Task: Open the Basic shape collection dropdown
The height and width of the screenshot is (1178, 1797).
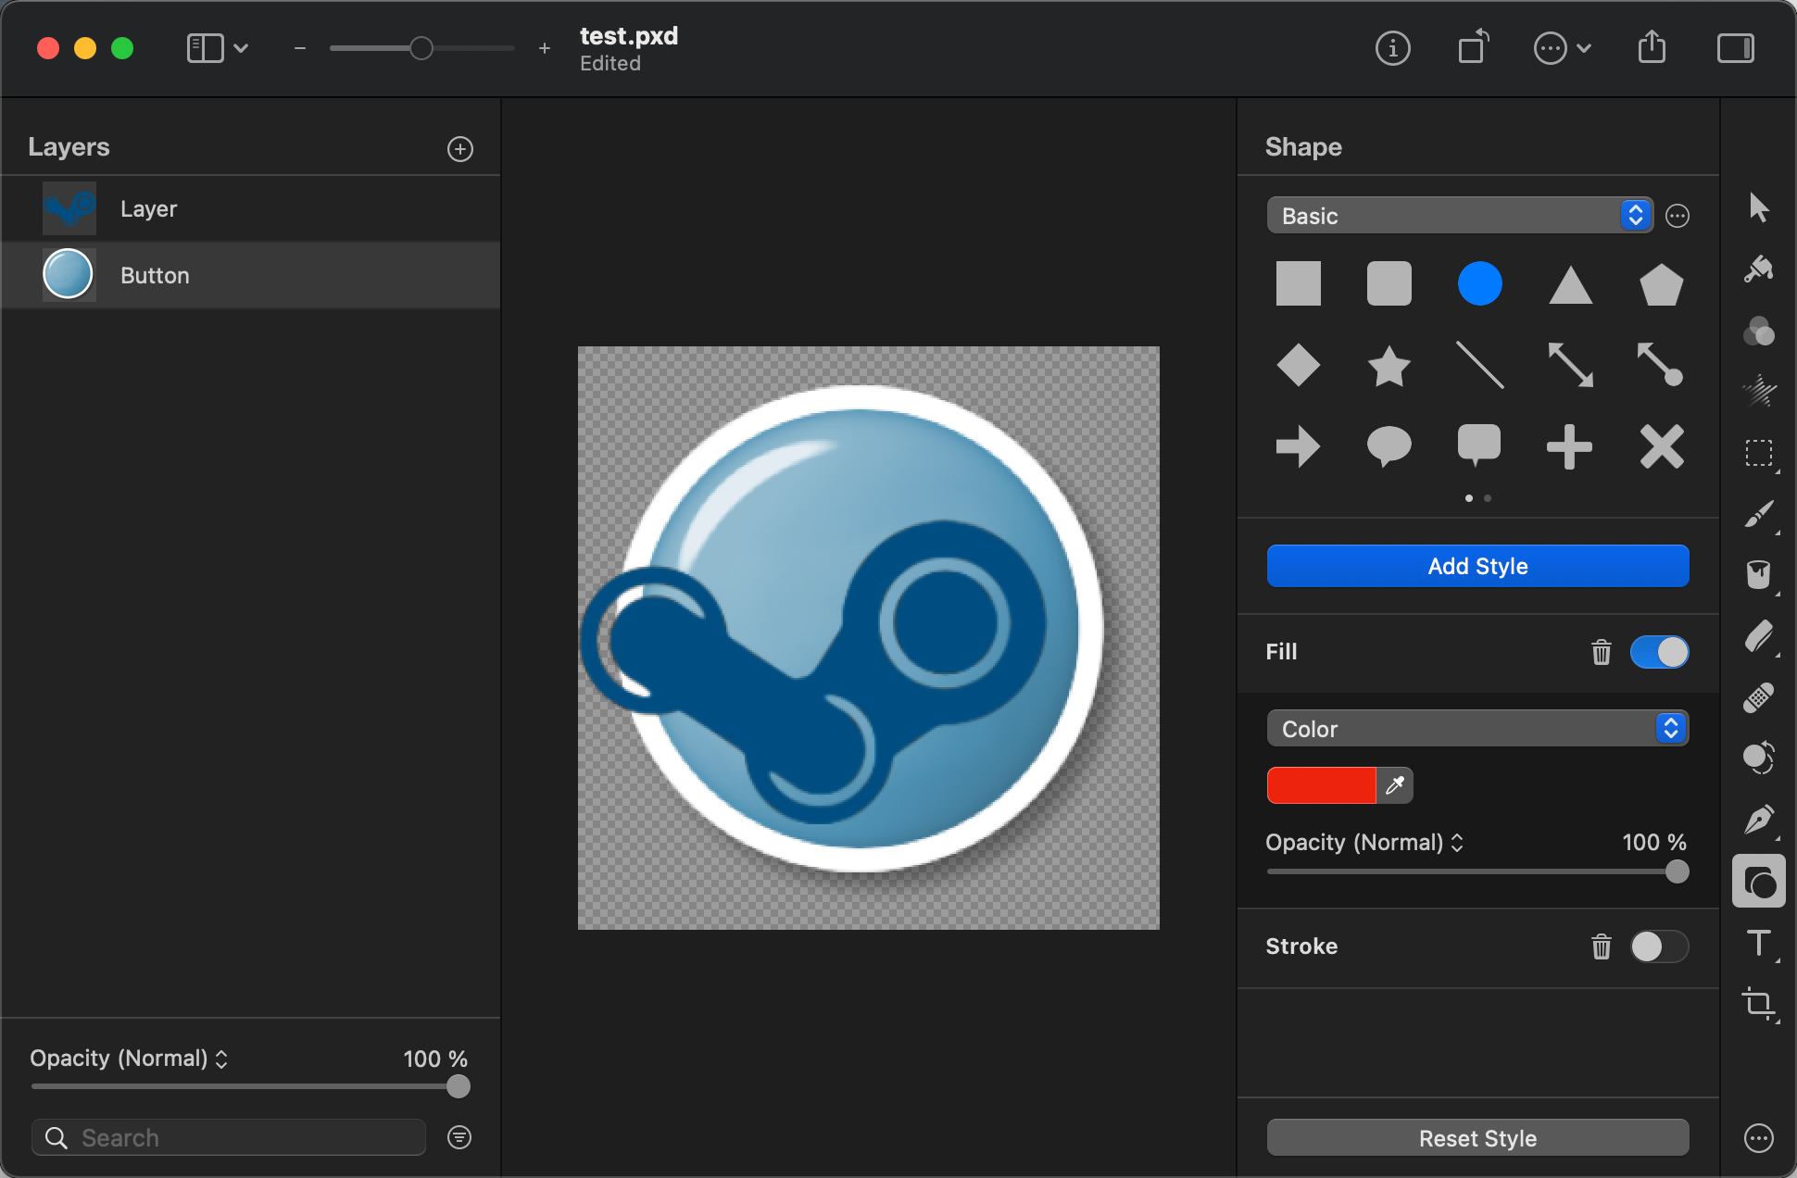Action: [1459, 216]
